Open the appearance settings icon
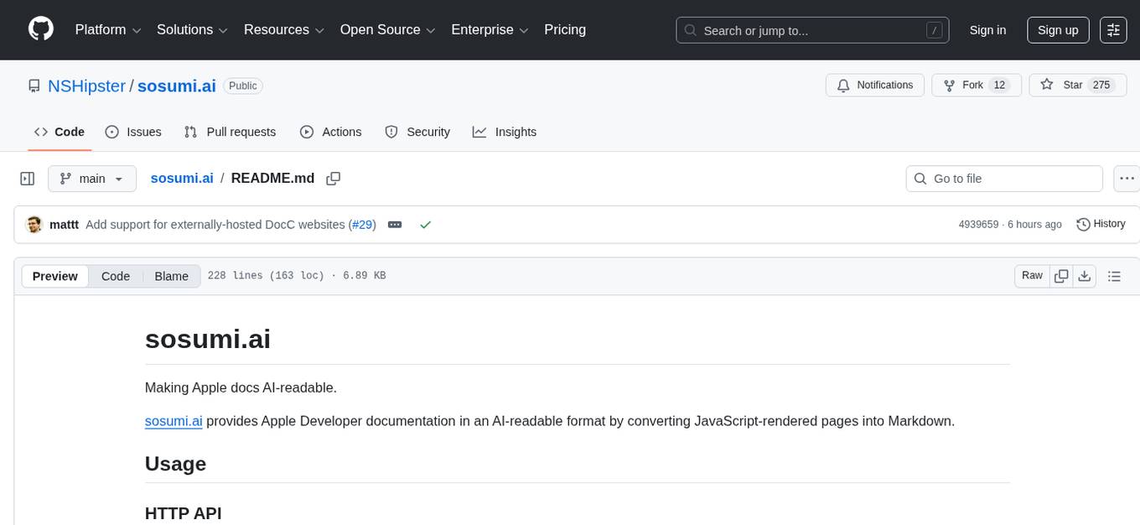The image size is (1140, 525). pos(1113,30)
